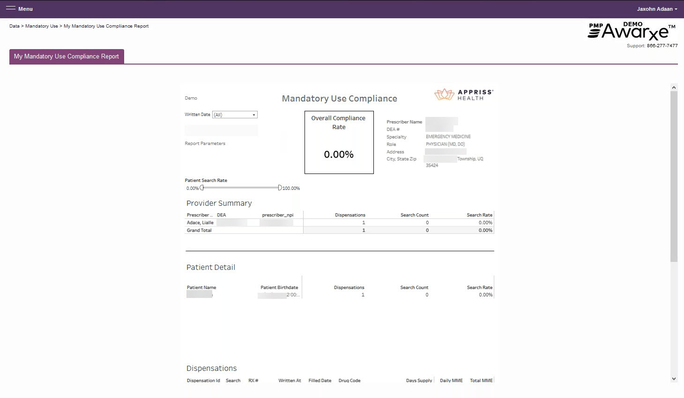
Task: Click the prescriber_npi column header
Action: pyautogui.click(x=278, y=215)
